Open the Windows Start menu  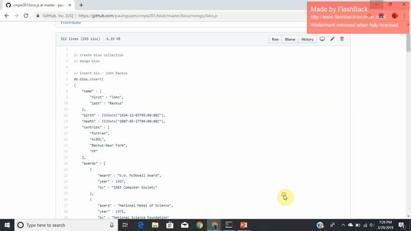coord(7,225)
